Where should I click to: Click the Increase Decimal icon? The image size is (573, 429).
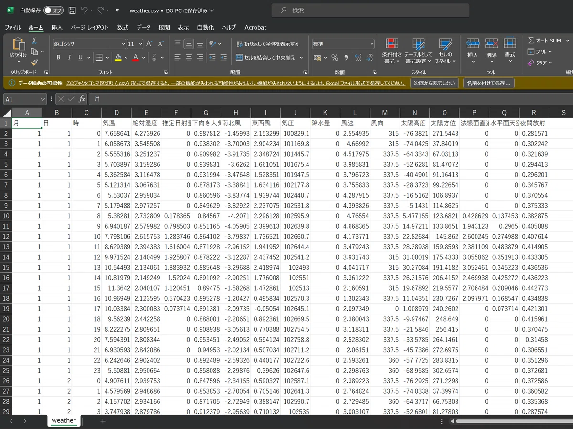(x=359, y=58)
